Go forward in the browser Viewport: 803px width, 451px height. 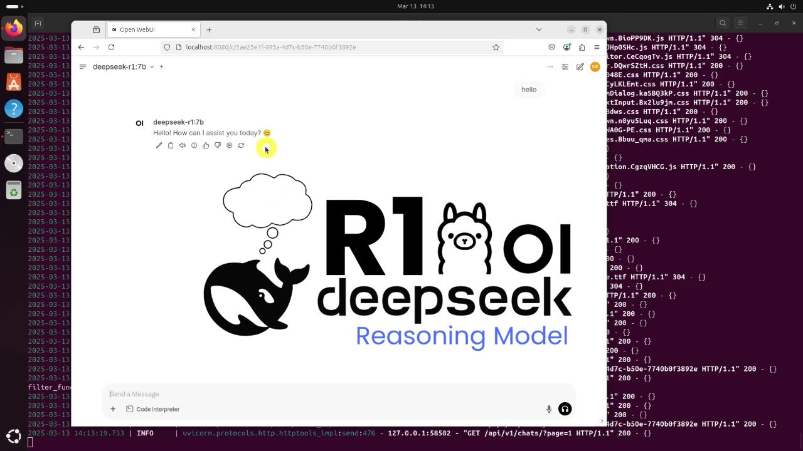coord(96,47)
